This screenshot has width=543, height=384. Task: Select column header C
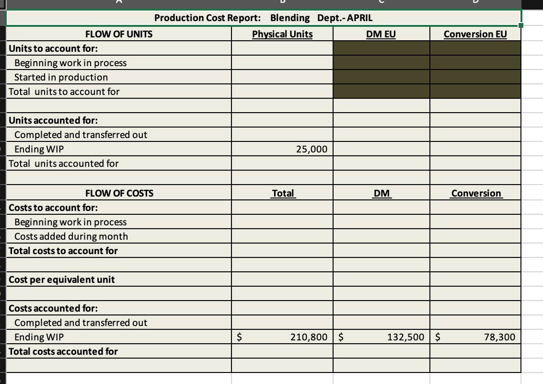click(x=381, y=2)
